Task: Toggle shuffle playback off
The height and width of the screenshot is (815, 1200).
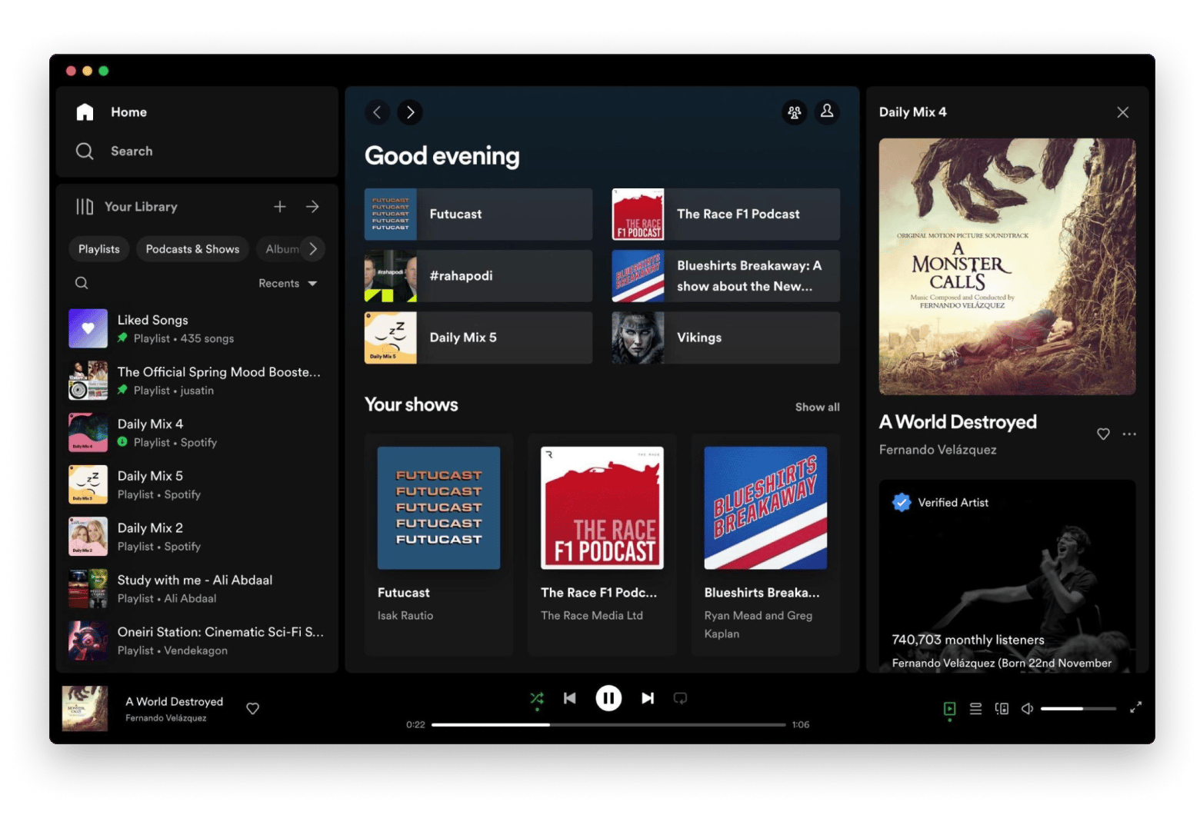Action: point(536,698)
